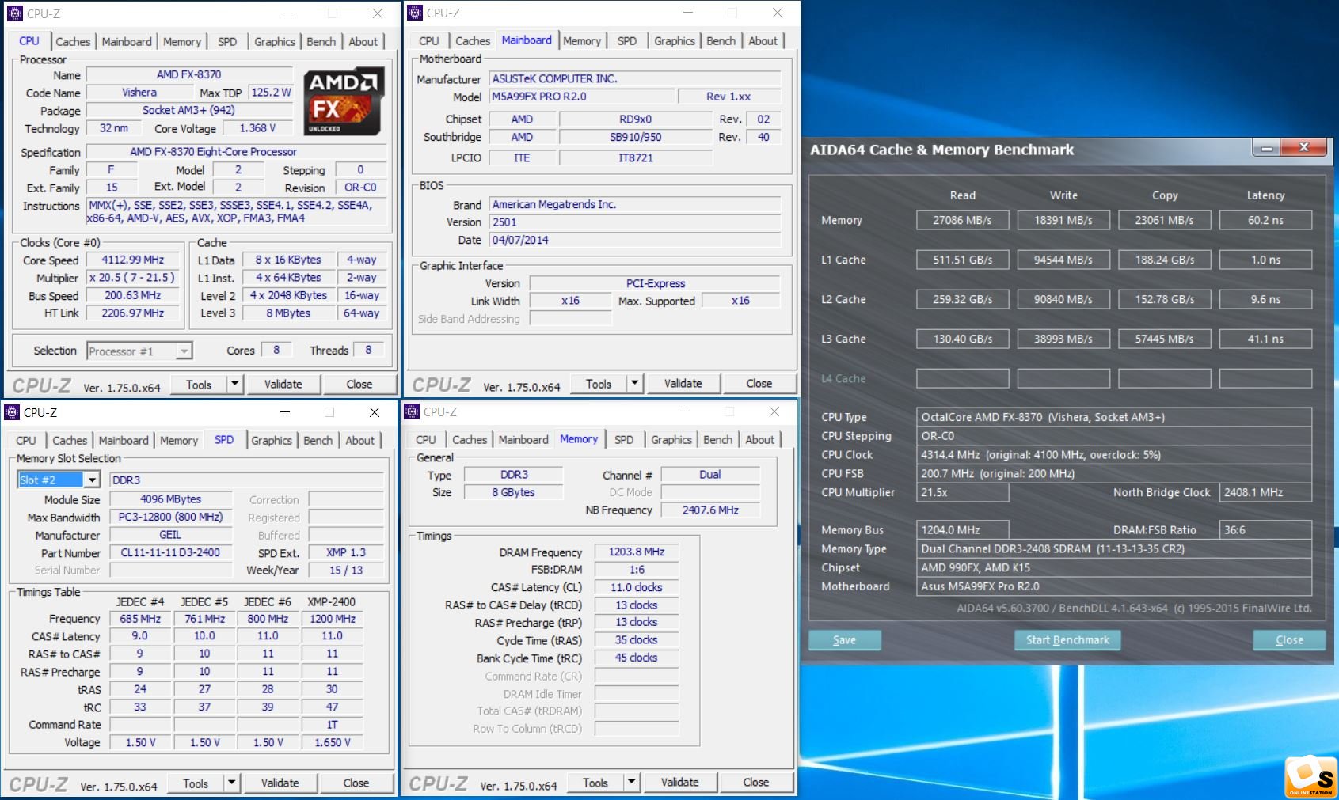
Task: Click the Tools button in the Mainboard window
Action: coord(599,383)
